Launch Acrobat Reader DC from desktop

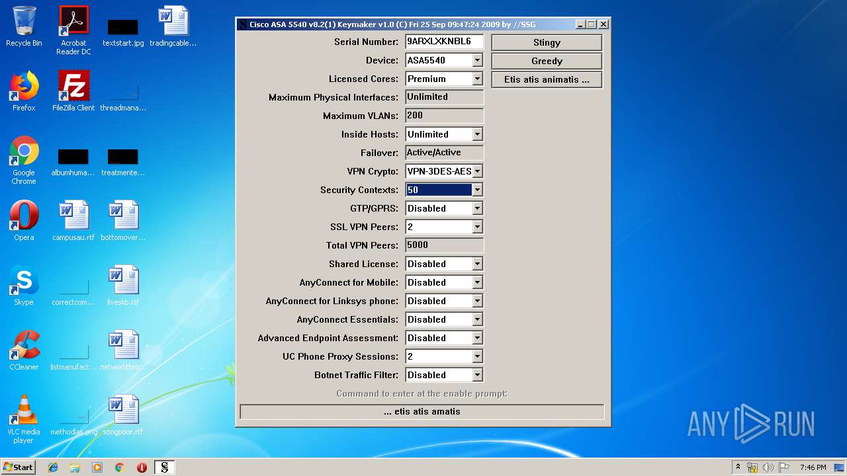73,30
